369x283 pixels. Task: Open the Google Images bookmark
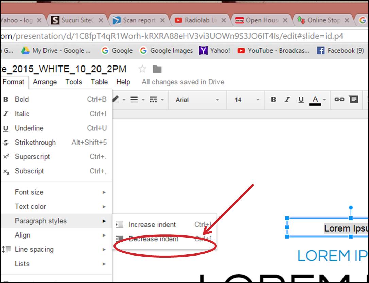tap(166, 50)
